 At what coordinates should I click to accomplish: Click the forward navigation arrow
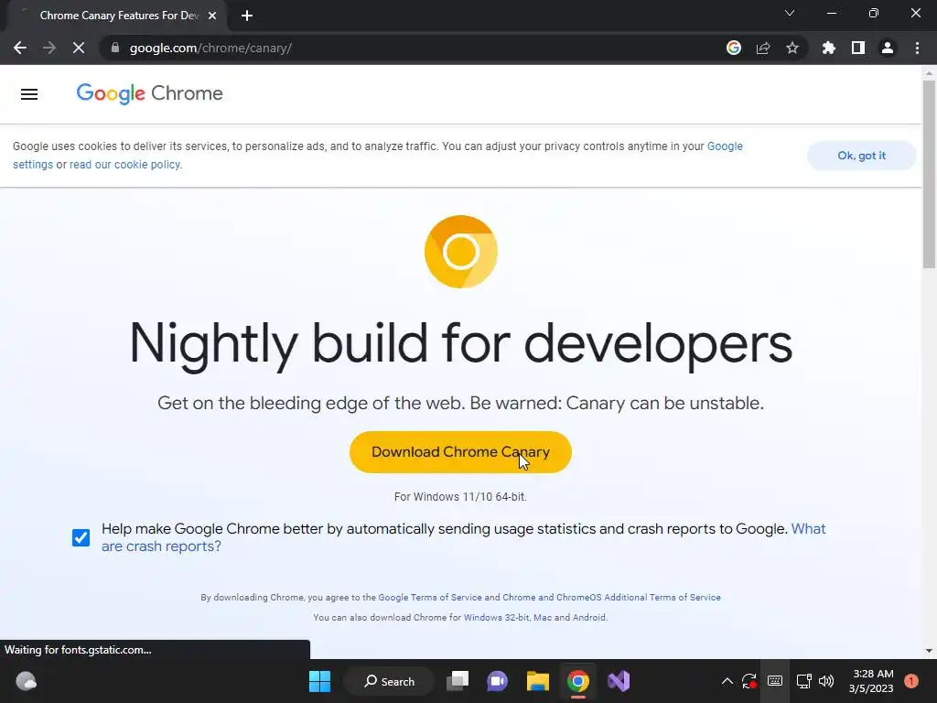click(x=49, y=48)
